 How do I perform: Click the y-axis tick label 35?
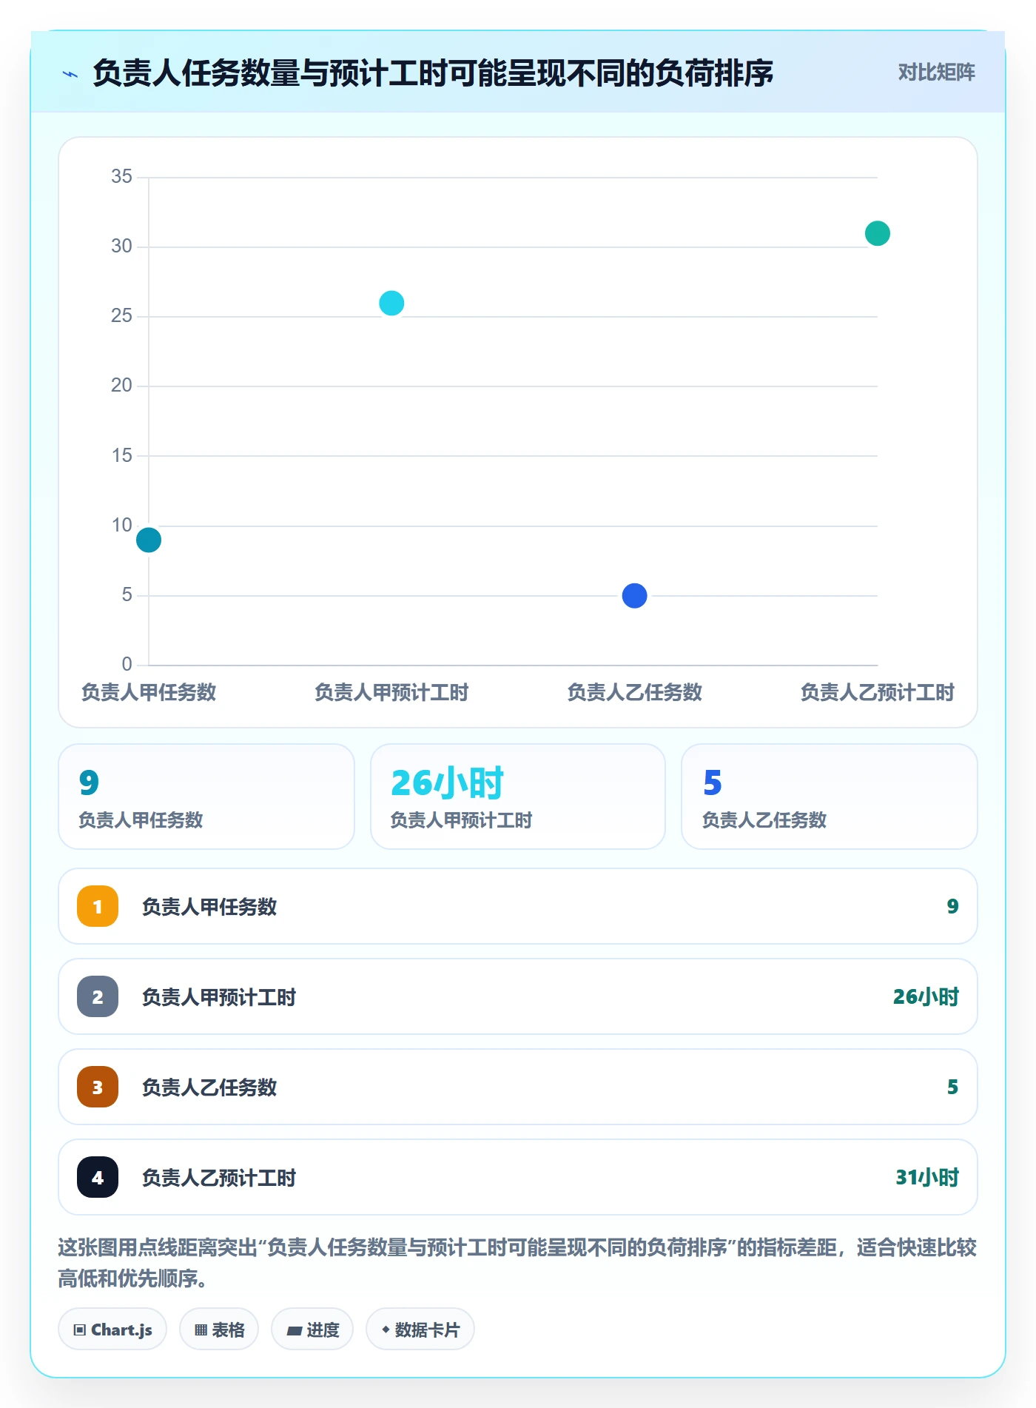coord(121,176)
